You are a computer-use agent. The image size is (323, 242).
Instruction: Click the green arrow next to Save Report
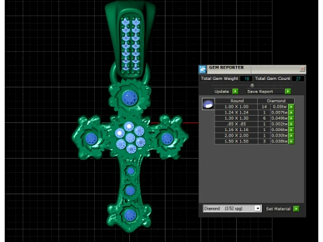(288, 91)
